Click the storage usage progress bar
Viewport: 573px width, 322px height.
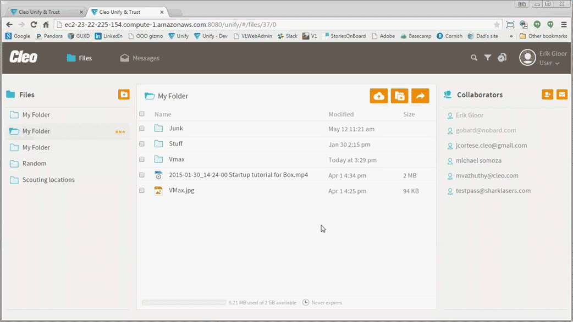pos(184,302)
